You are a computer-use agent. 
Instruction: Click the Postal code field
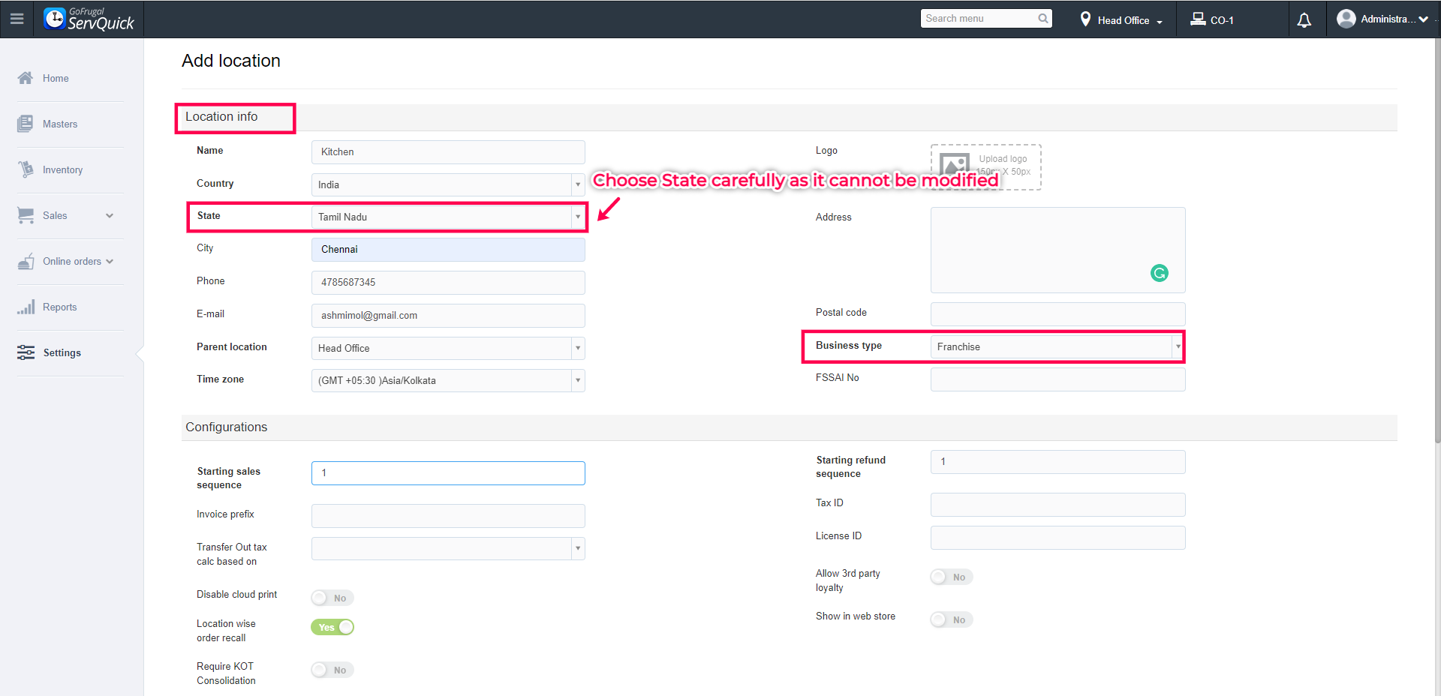click(1057, 314)
